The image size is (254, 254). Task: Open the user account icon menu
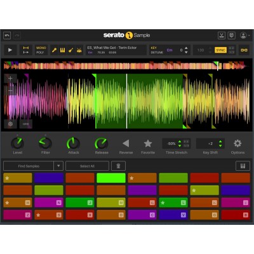[243, 36]
